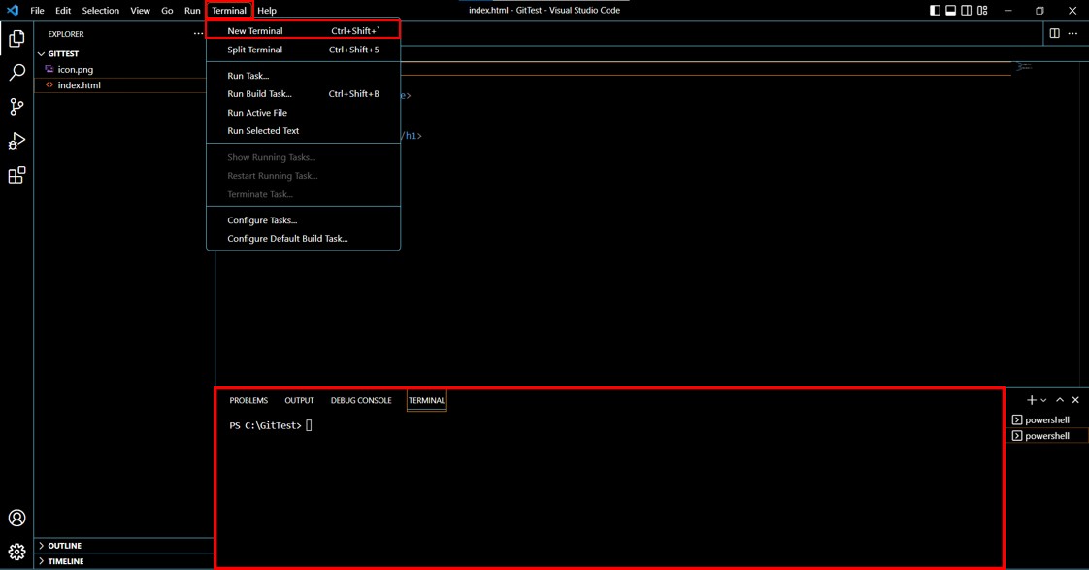Image resolution: width=1089 pixels, height=570 pixels.
Task: Switch to the OUTPUT panel tab
Action: pyautogui.click(x=299, y=400)
